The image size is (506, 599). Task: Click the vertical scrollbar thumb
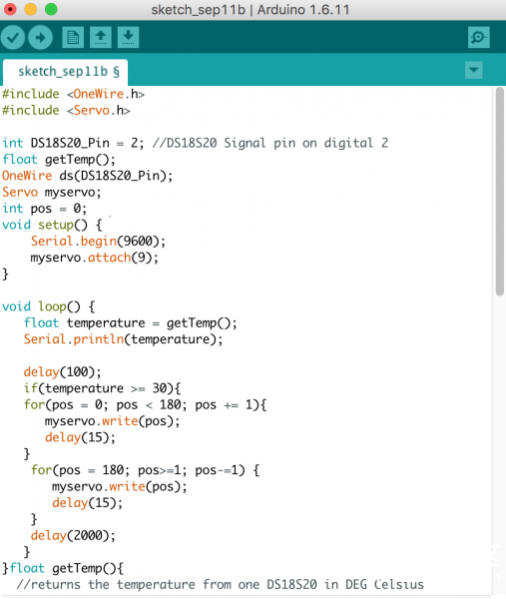pos(499,192)
